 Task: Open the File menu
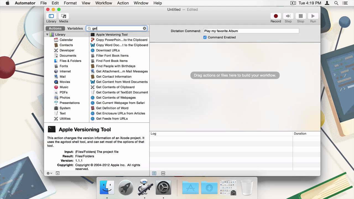pyautogui.click(x=43, y=3)
